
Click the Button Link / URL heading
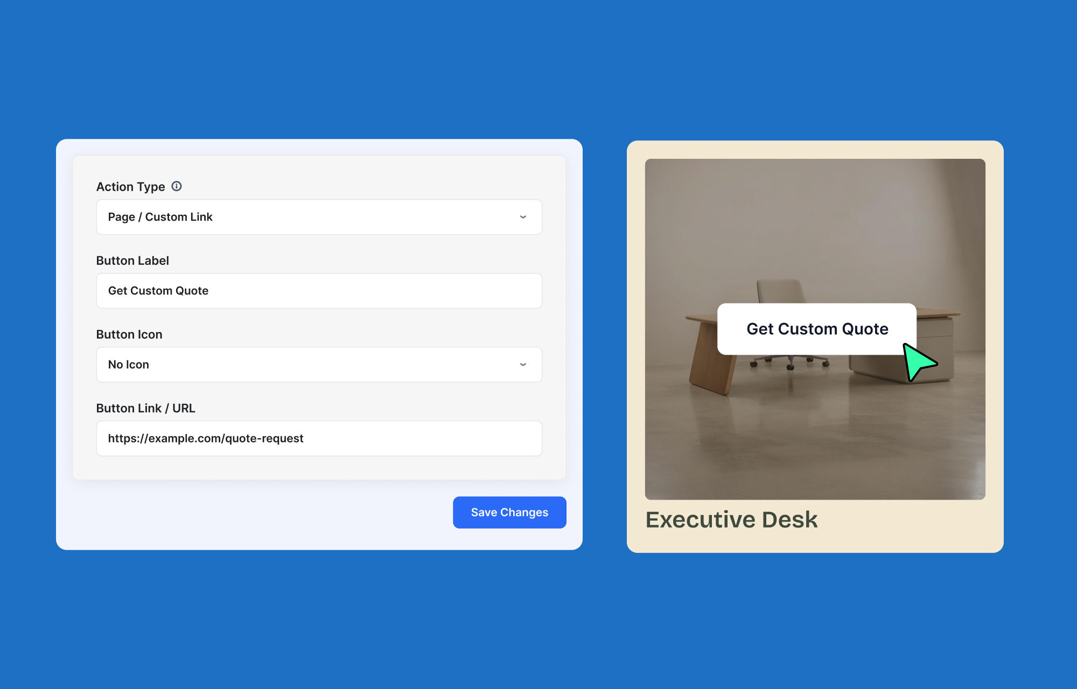pyautogui.click(x=145, y=408)
